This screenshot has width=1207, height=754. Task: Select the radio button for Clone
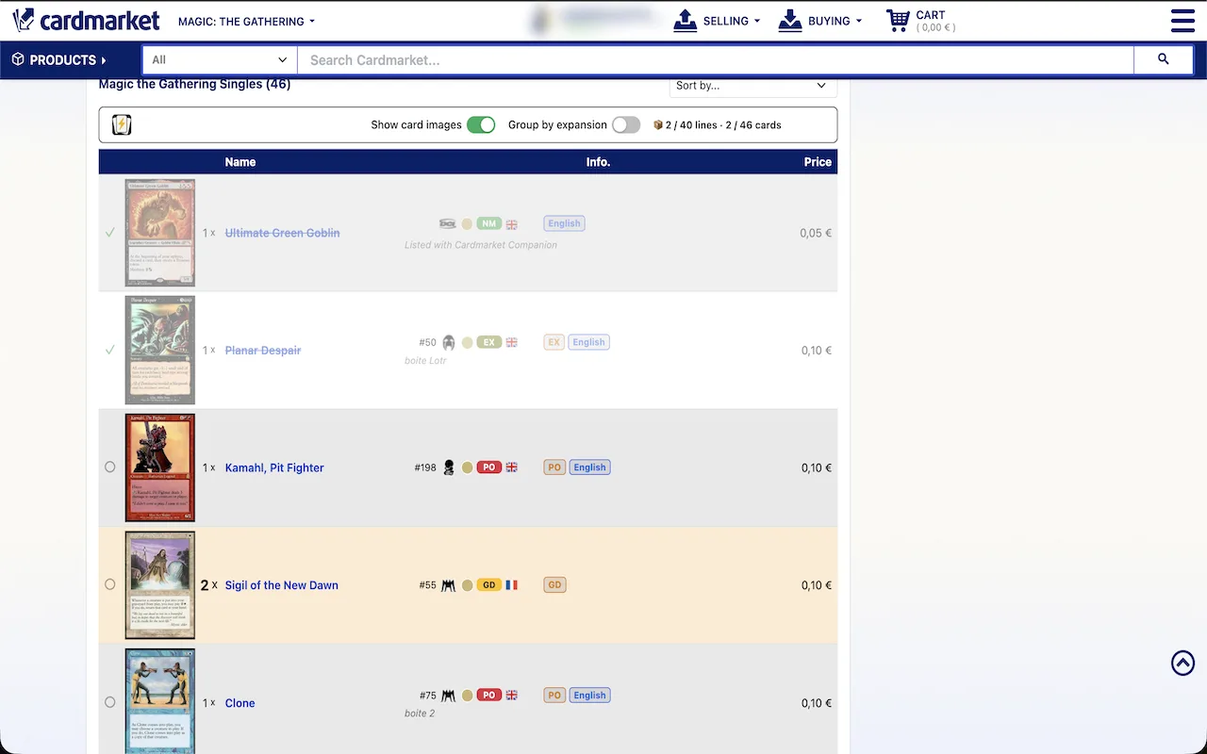[x=110, y=703]
